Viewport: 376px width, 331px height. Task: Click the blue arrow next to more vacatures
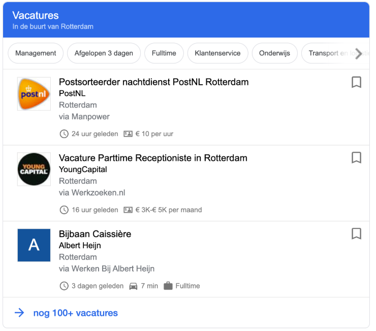click(19, 313)
